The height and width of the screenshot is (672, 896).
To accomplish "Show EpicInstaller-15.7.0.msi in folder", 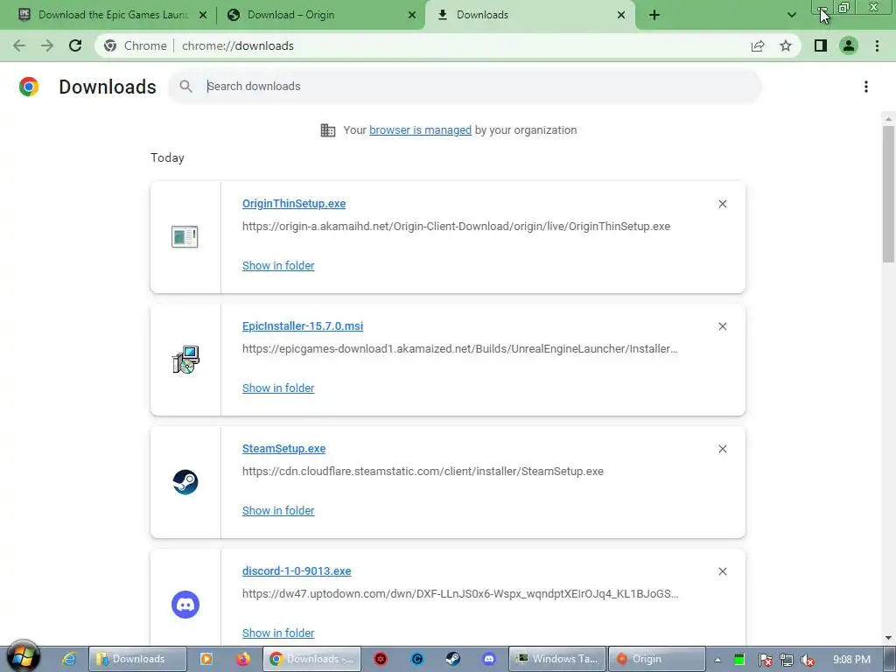I will [278, 388].
